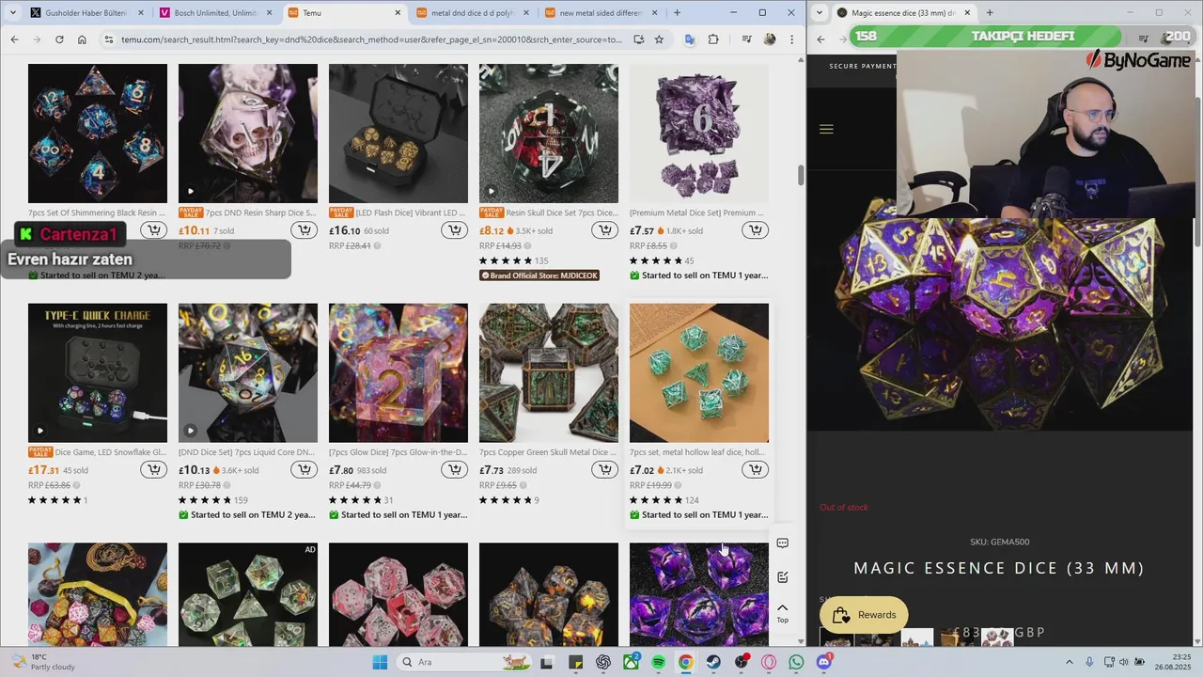Open the weather widget showing 18°C
The width and height of the screenshot is (1203, 677).
tap(40, 662)
